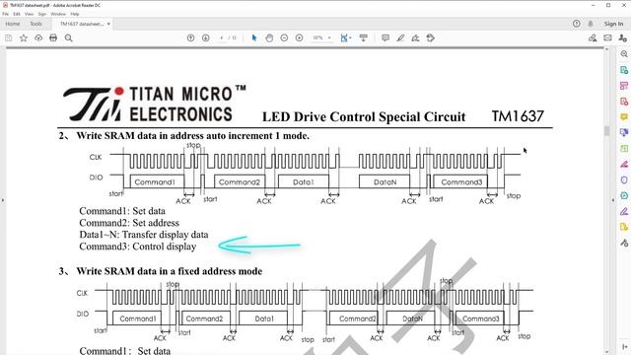The height and width of the screenshot is (355, 631).
Task: Open Protect shield tool in right pane
Action: [x=624, y=179]
